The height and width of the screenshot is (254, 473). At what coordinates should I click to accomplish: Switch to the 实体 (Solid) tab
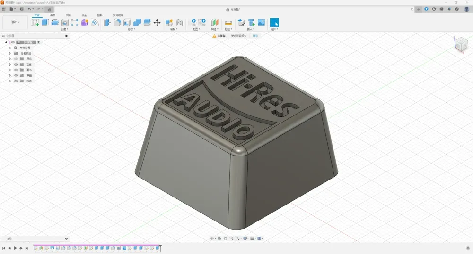[37, 16]
